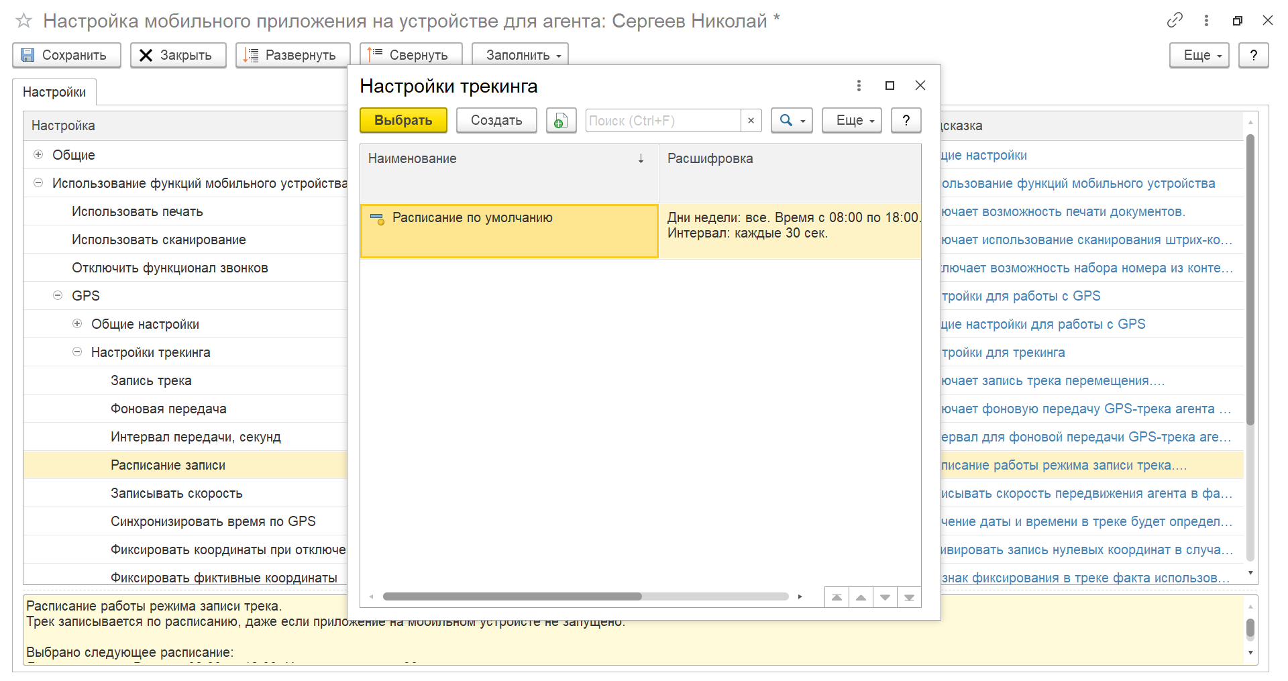Open Заполнить dropdown menu
This screenshot has height=681, width=1288.
[520, 55]
